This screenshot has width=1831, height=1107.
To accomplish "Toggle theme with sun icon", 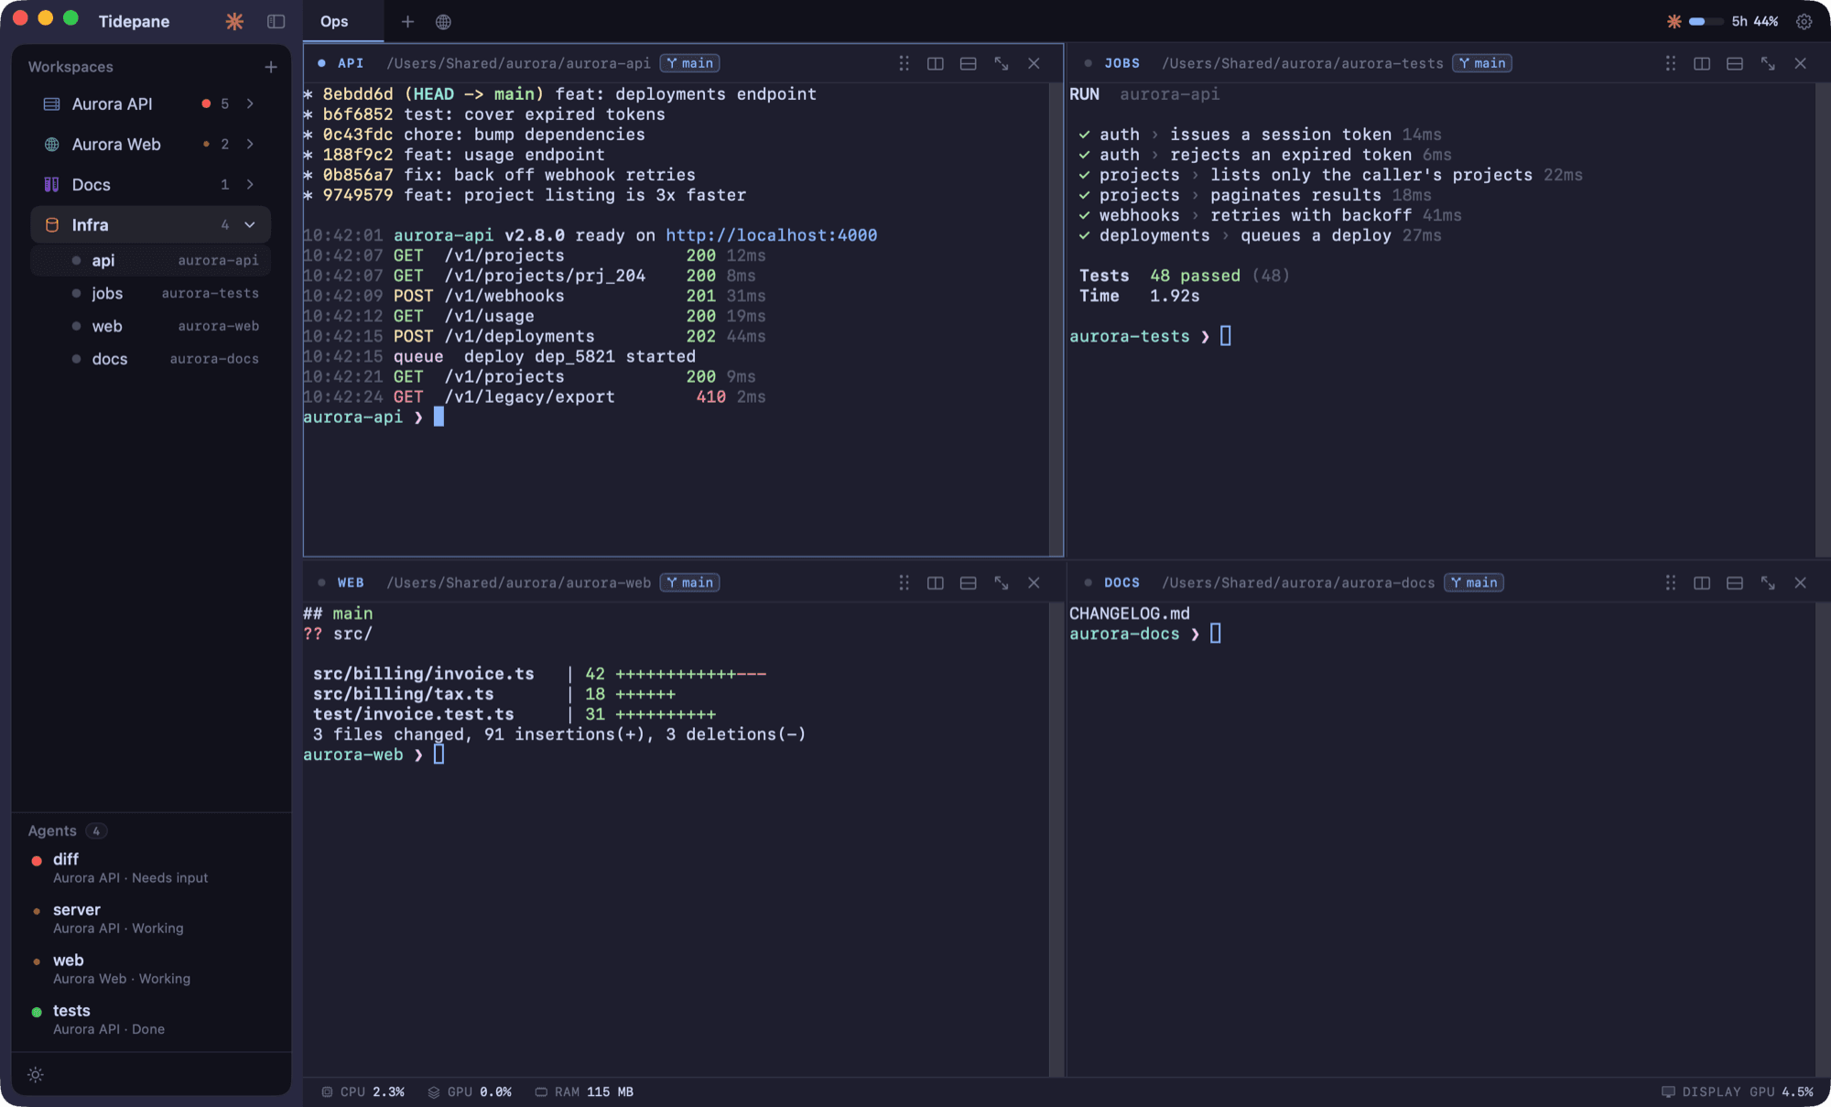I will 36,1074.
